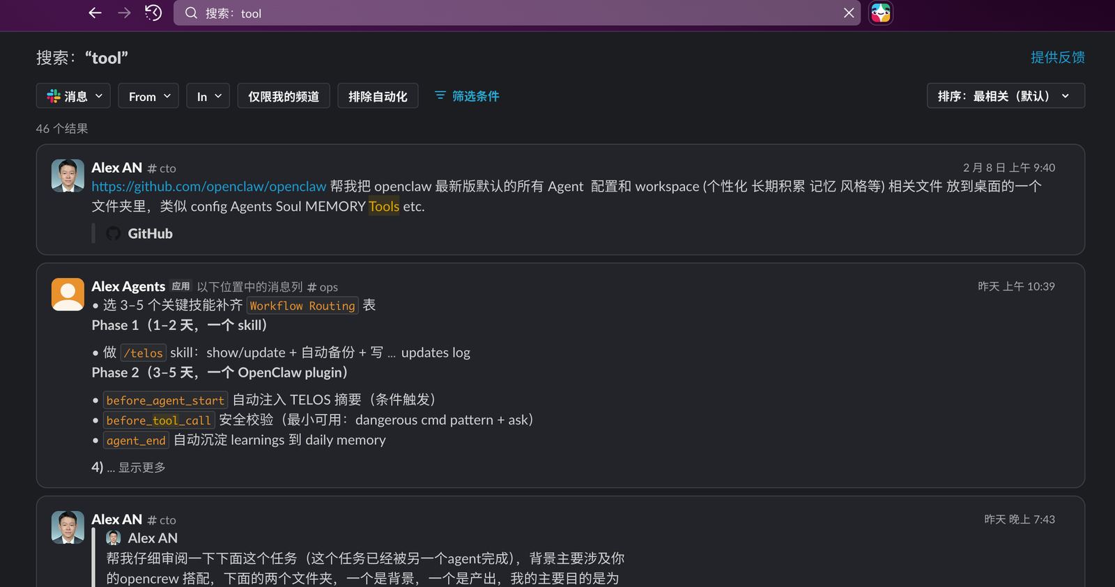The width and height of the screenshot is (1115, 587).
Task: Open the 排序: 最相关 sort dropdown
Action: 1006,96
